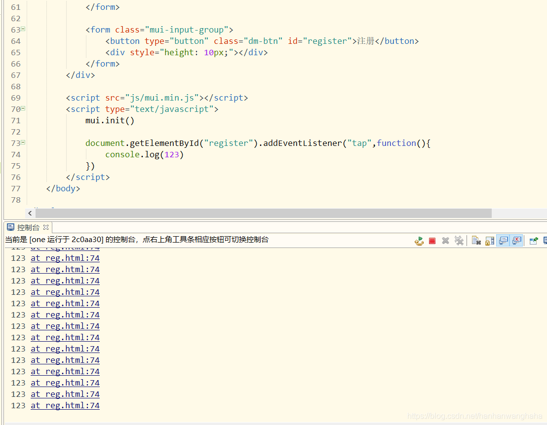Click the "tap" event string in code

[x=359, y=143]
